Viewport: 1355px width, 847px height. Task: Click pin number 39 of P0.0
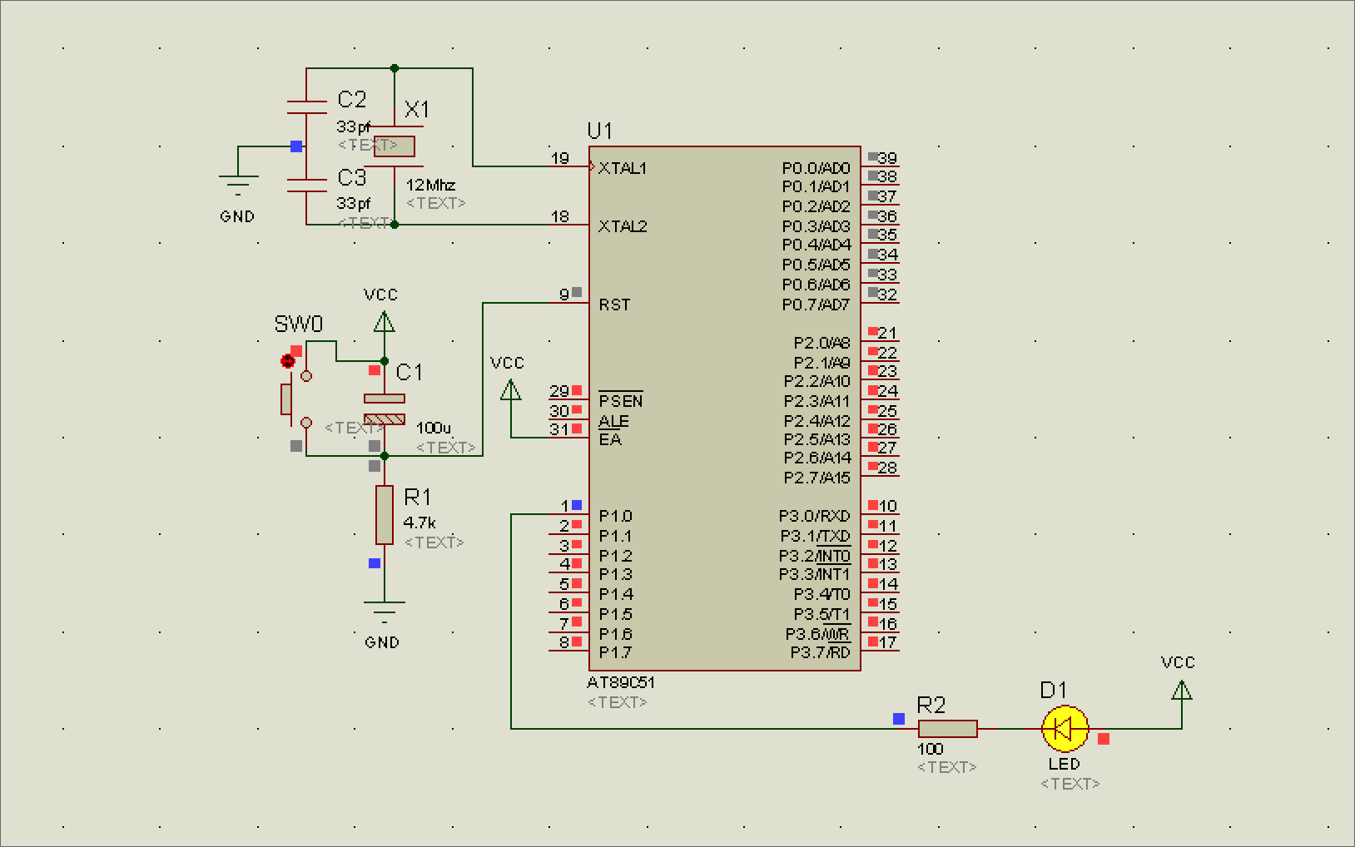pos(887,158)
